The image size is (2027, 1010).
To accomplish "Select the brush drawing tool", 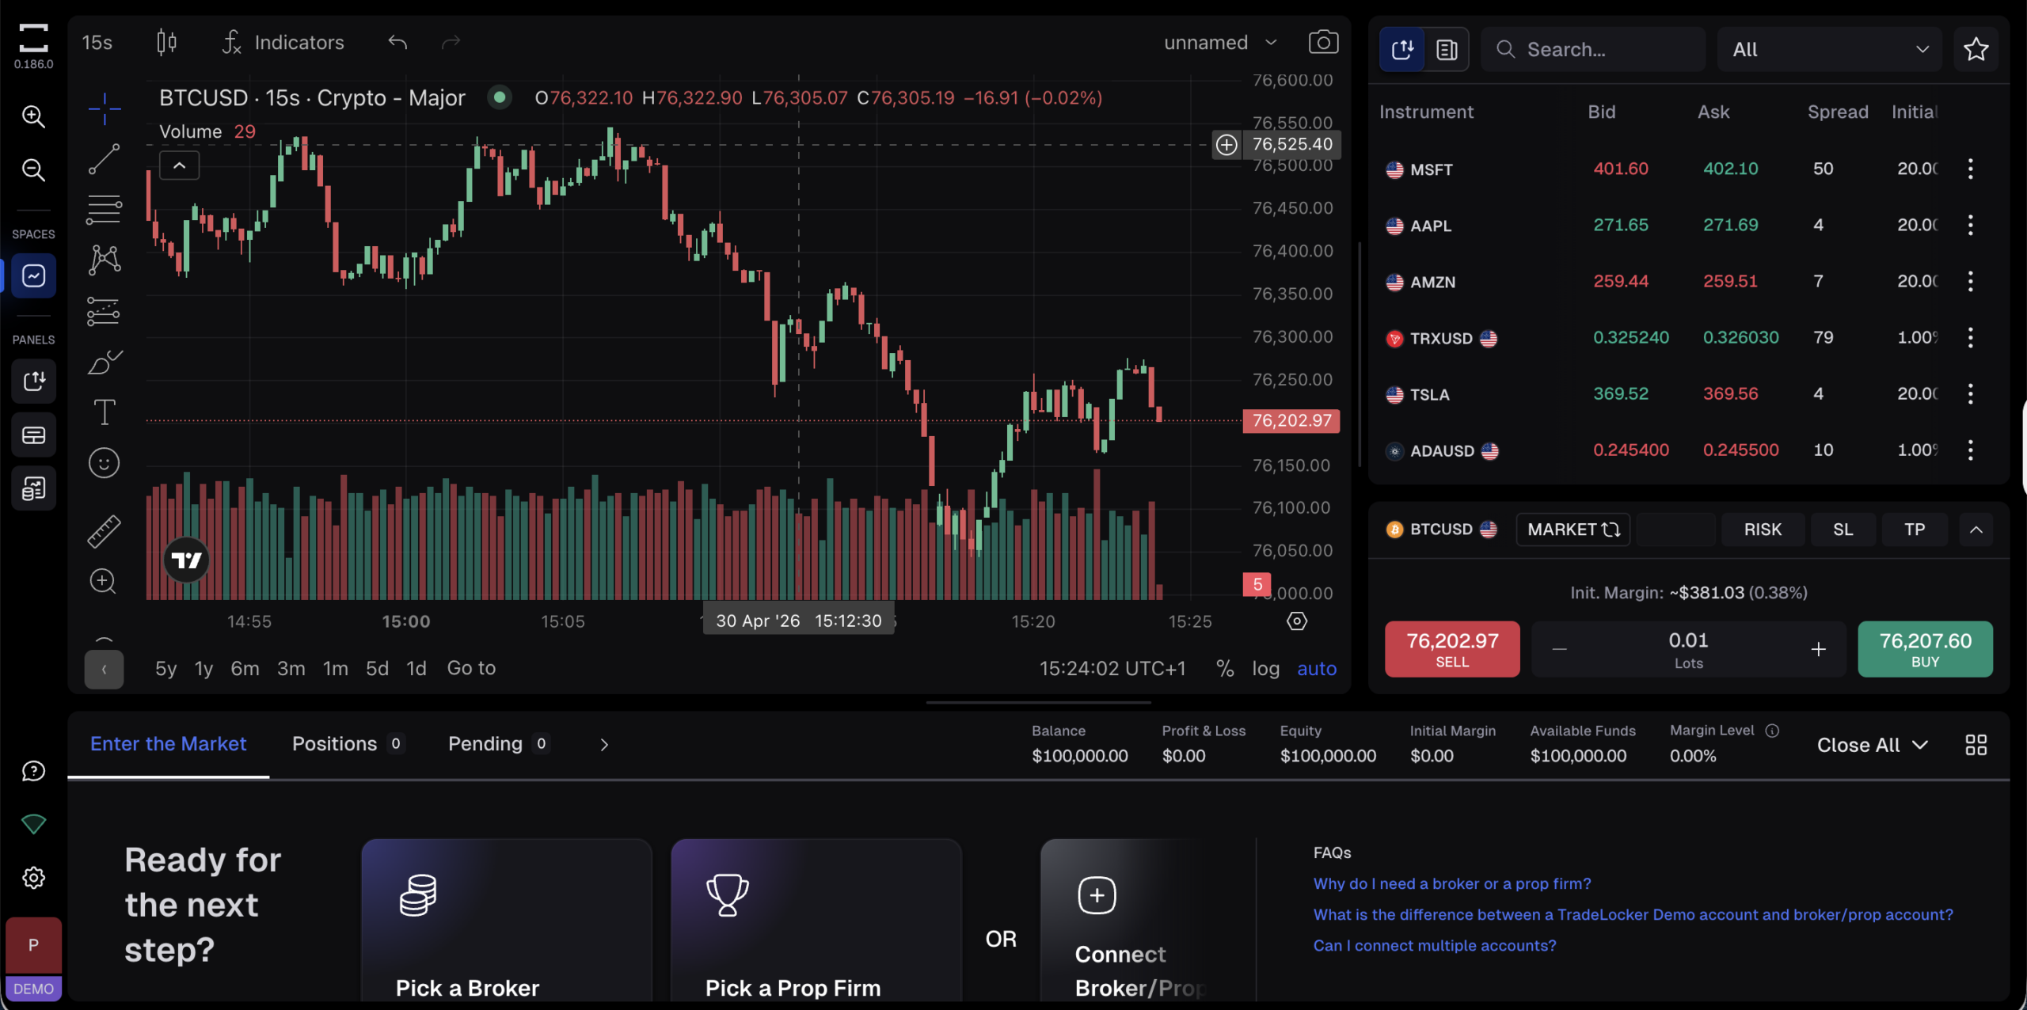I will point(105,363).
